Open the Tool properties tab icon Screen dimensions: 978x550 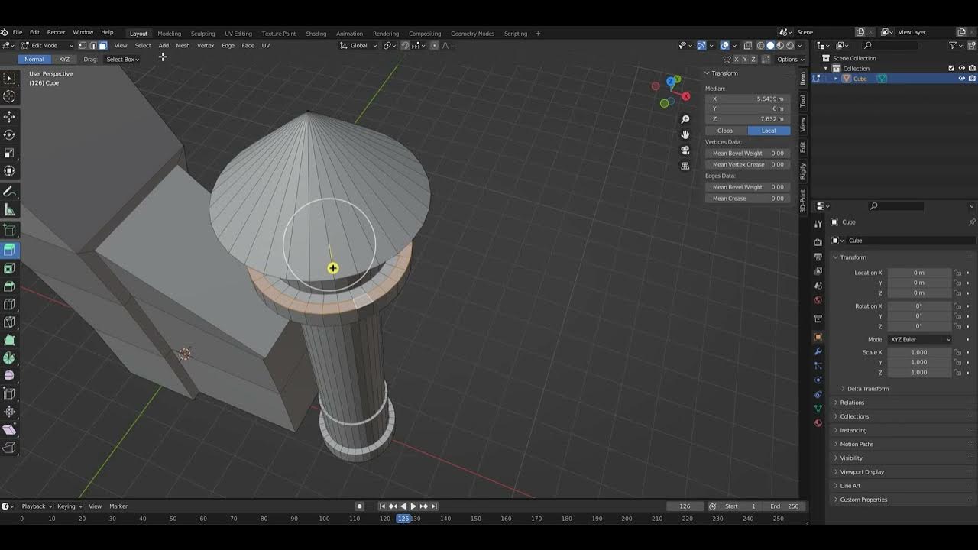[818, 224]
